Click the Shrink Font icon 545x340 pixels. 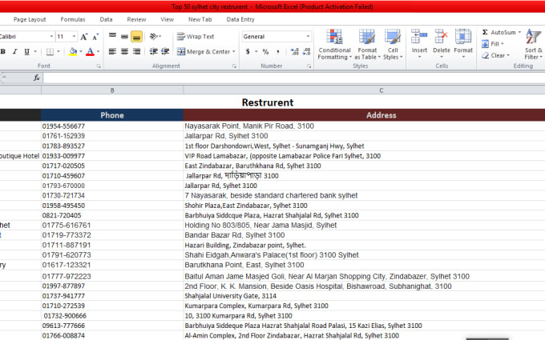pyautogui.click(x=95, y=37)
